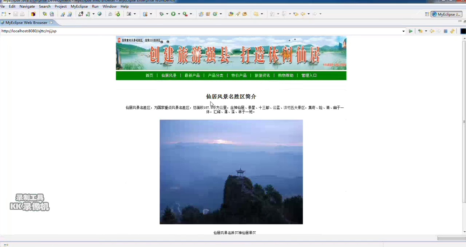The width and height of the screenshot is (466, 247).
Task: Open the Run dropdown arrow
Action: pyautogui.click(x=179, y=14)
